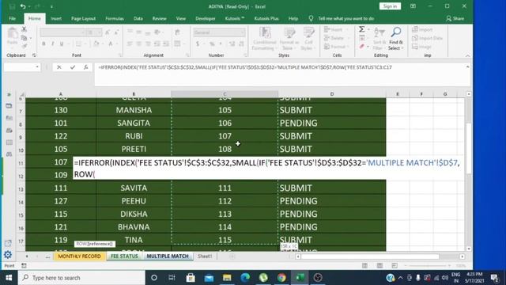Viewport: 506px width, 285px height.
Task: Click Center alignment icon
Action: (x=139, y=44)
